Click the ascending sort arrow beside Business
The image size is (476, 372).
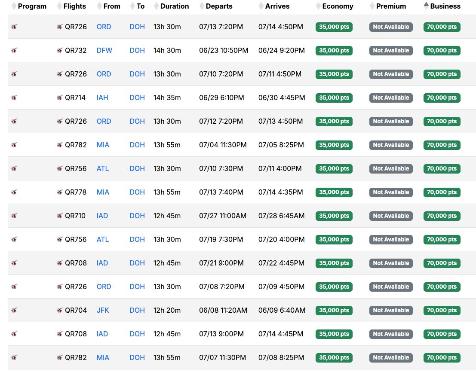[x=426, y=4]
